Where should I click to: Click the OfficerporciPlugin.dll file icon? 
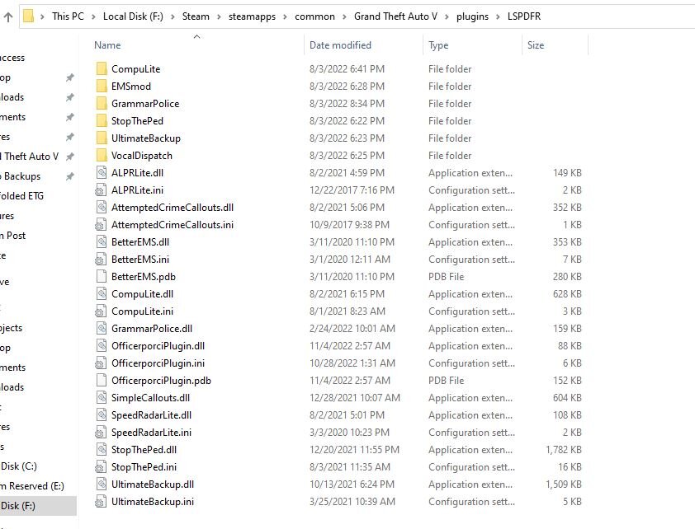pos(102,345)
